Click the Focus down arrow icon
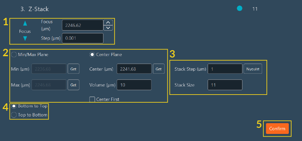The height and width of the screenshot is (141, 302). (x=25, y=38)
